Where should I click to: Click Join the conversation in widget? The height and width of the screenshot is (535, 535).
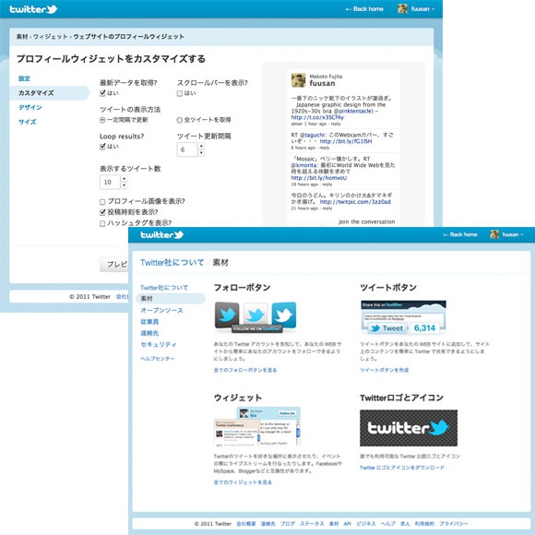[366, 221]
